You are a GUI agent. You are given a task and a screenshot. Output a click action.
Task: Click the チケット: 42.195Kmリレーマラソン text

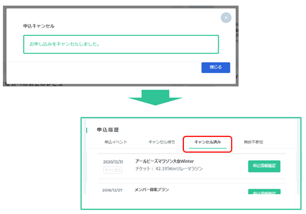169,169
